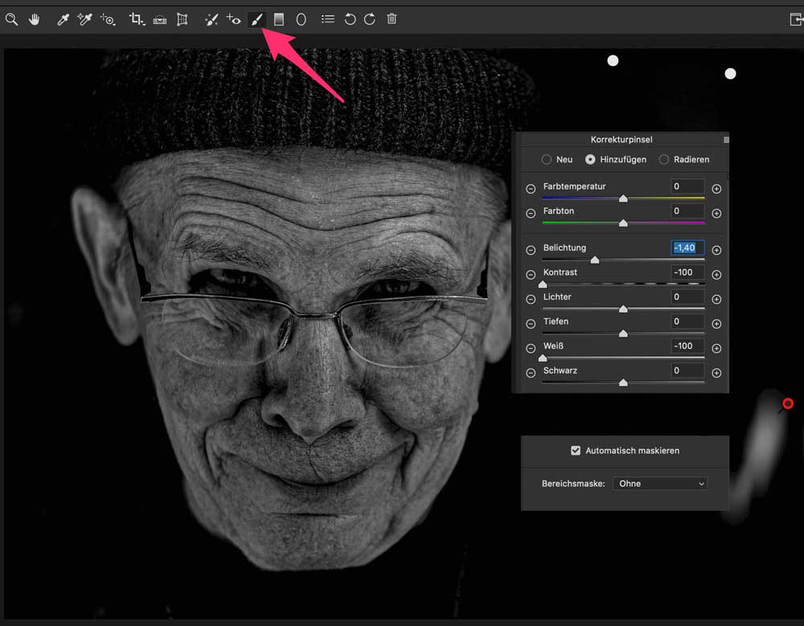Image resolution: width=804 pixels, height=626 pixels.
Task: Rotate image counterclockwise
Action: click(350, 19)
